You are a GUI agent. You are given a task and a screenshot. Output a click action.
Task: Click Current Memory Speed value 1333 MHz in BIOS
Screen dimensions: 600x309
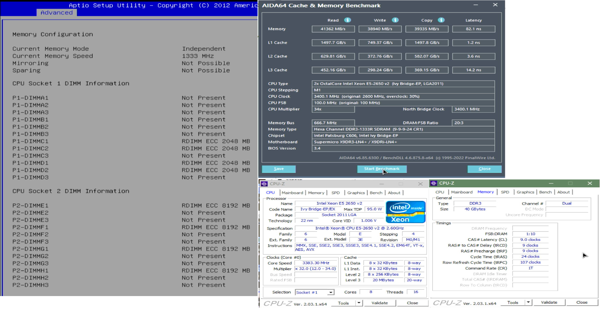(198, 56)
